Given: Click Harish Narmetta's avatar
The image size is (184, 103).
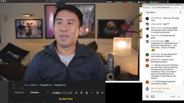Looking at the screenshot, I should coord(147,41).
